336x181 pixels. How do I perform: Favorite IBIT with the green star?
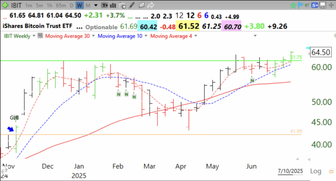(x=293, y=5)
